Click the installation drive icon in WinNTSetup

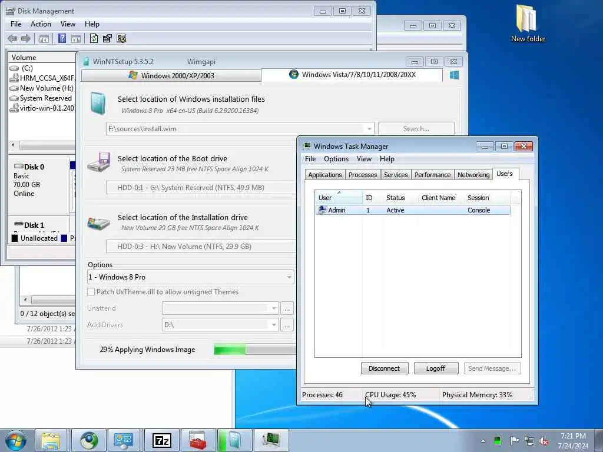(98, 223)
